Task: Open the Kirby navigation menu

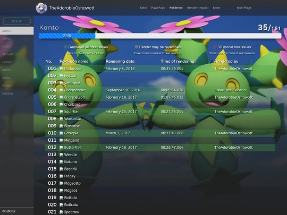Action: point(143,8)
